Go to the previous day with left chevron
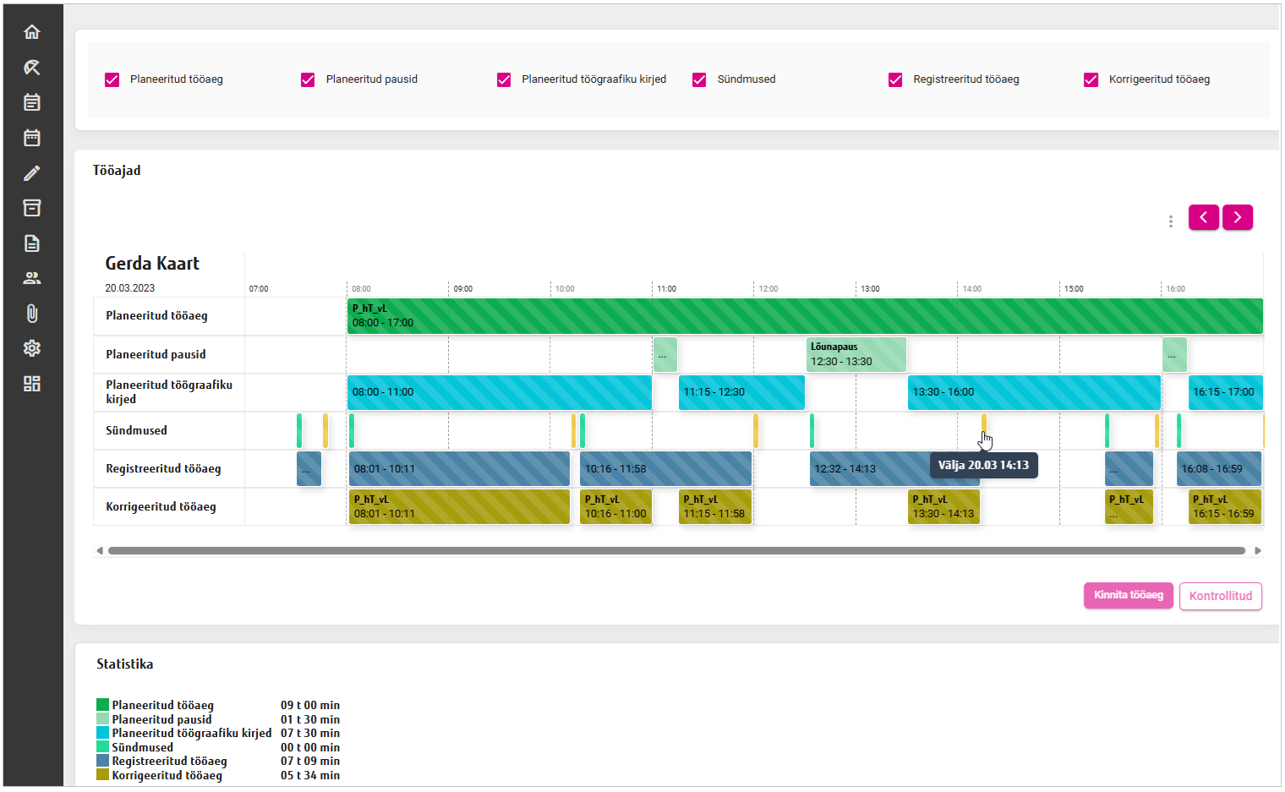Screen dimensions: 1285x792 pos(1203,217)
